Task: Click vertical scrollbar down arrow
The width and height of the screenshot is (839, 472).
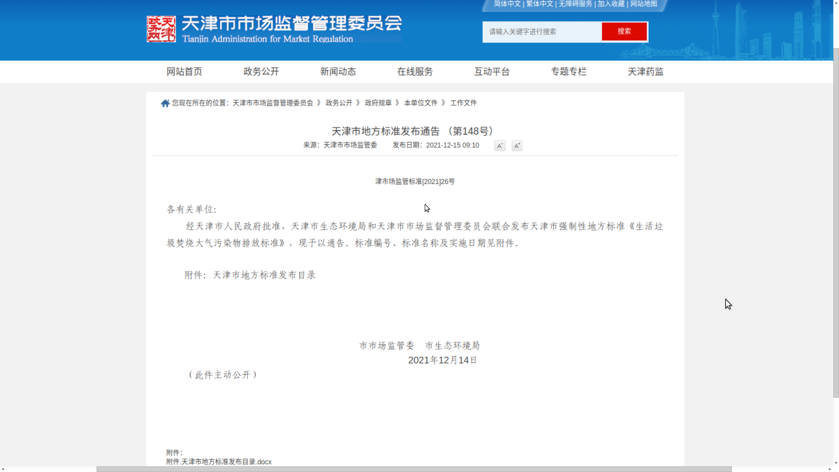Action: 836,463
